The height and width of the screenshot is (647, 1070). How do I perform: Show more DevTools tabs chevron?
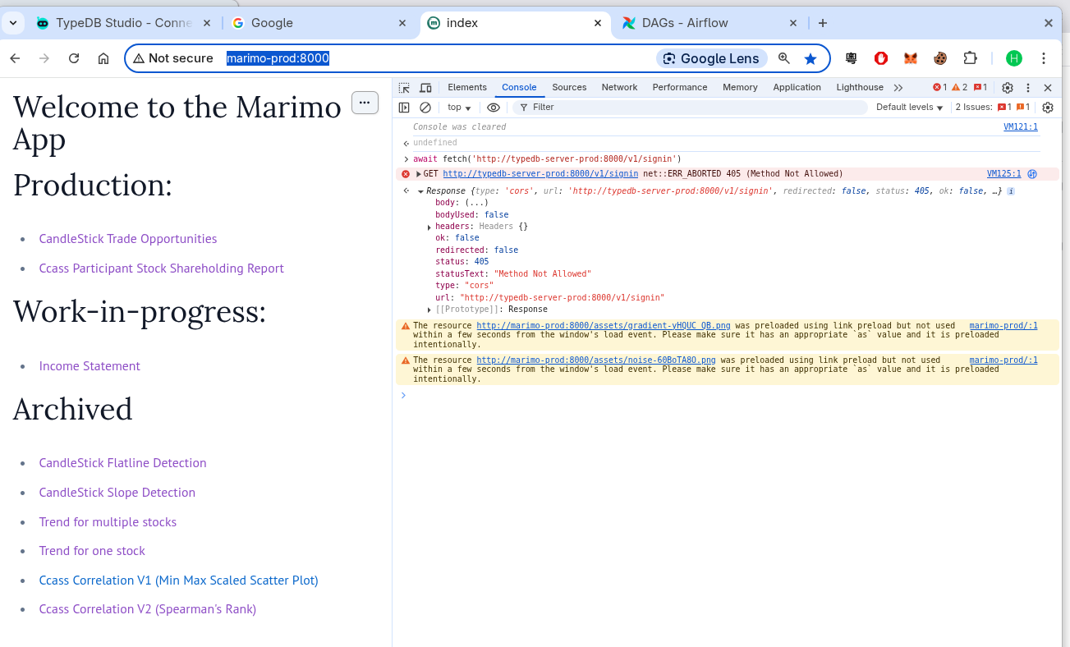pos(898,88)
